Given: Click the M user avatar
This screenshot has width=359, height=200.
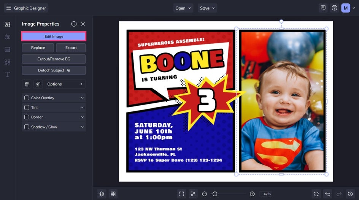Looking at the screenshot, I should click(346, 8).
